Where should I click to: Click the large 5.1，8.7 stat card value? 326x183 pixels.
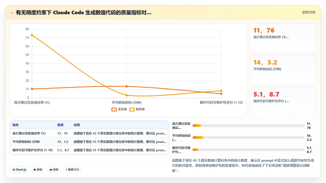point(266,95)
